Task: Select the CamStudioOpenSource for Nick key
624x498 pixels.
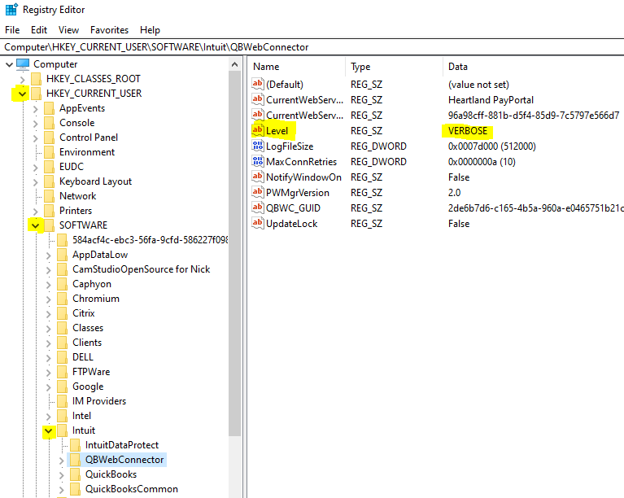Action: click(x=142, y=269)
